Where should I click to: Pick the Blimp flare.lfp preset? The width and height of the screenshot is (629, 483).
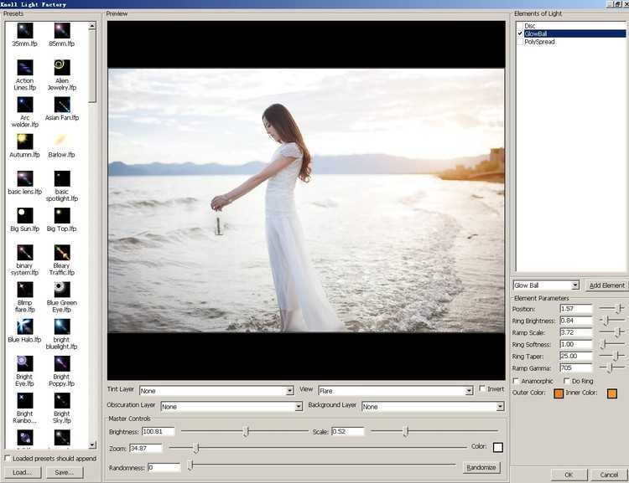coord(25,290)
